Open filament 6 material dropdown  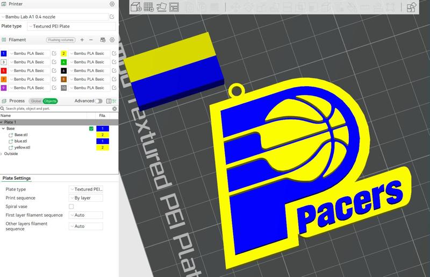coord(89,70)
